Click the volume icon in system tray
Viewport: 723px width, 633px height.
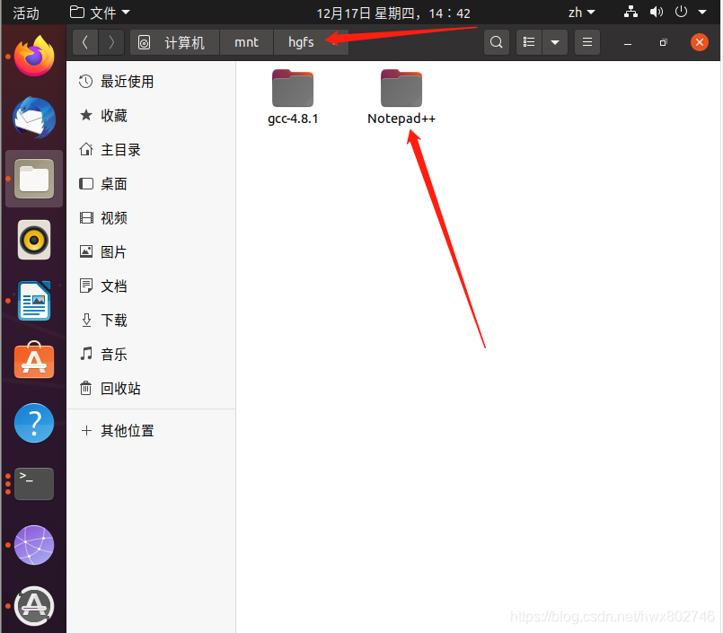pyautogui.click(x=657, y=13)
